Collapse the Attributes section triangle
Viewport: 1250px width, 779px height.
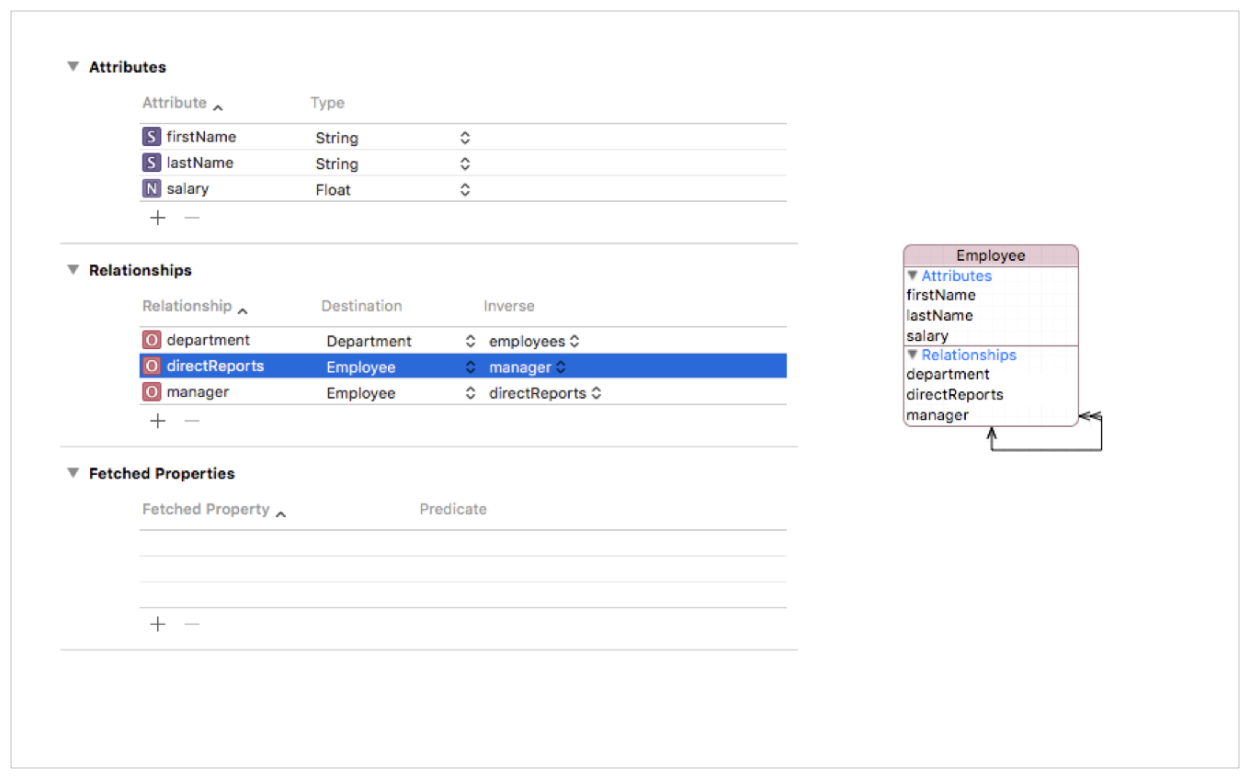[x=74, y=67]
